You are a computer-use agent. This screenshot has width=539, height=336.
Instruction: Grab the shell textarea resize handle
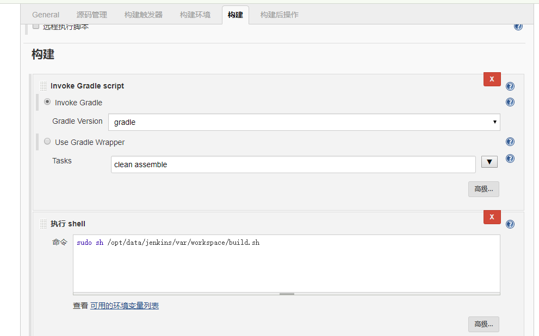coord(287,294)
